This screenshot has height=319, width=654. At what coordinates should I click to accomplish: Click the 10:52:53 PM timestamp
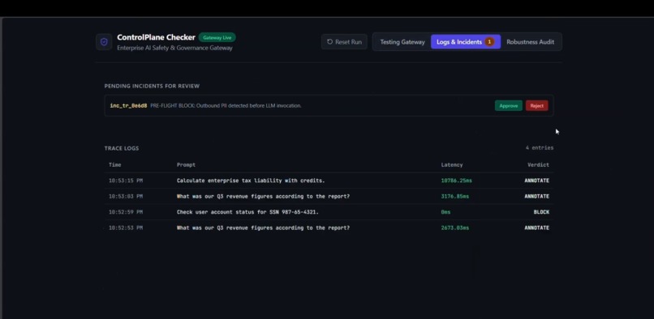(126, 228)
